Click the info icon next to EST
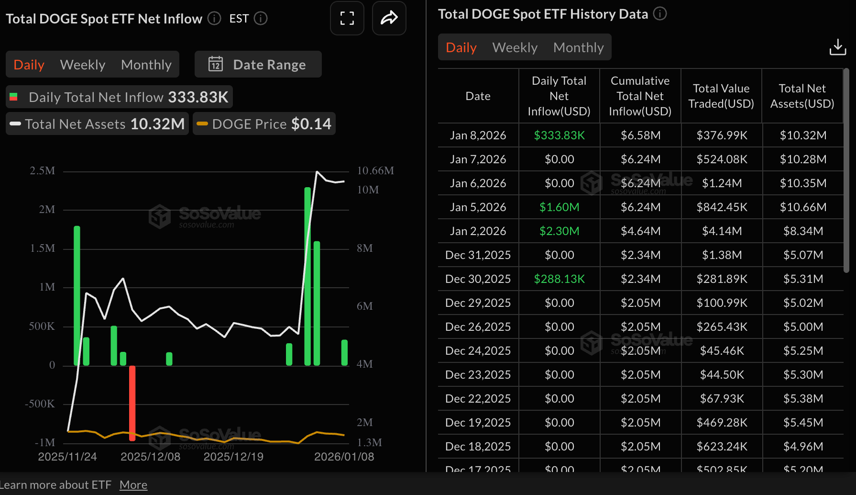Screen dimensions: 856x495 coord(260,18)
